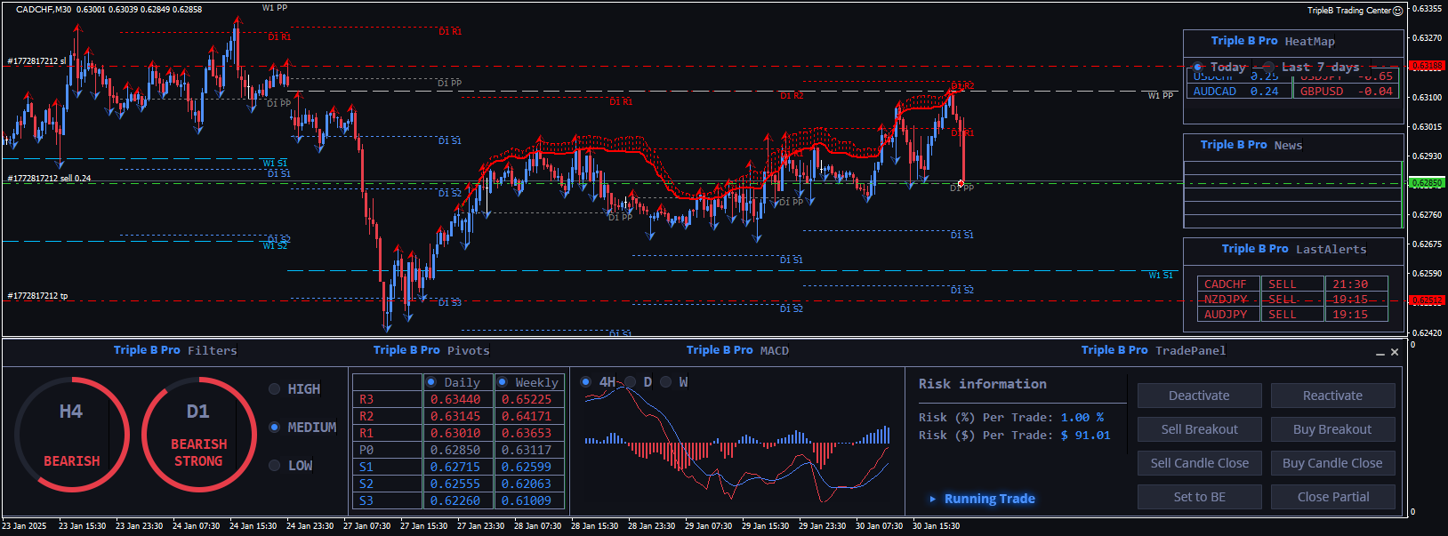
Task: Click the Set to BE button
Action: [1199, 497]
